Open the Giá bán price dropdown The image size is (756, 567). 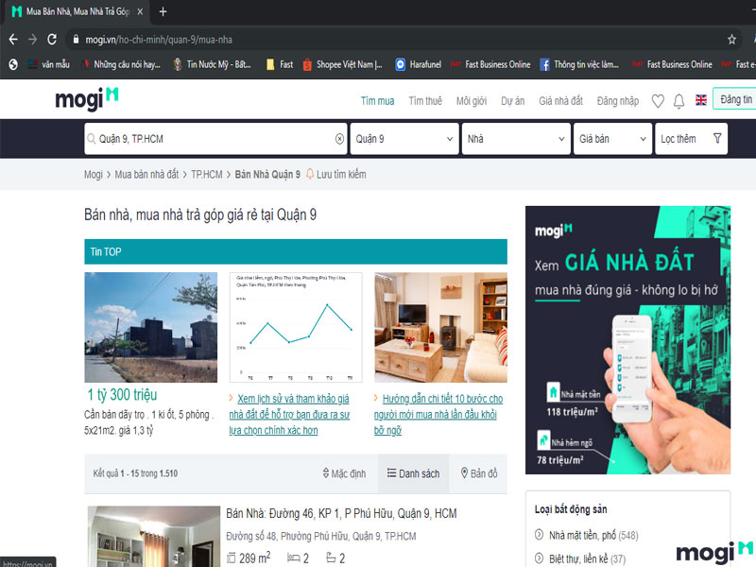[612, 138]
